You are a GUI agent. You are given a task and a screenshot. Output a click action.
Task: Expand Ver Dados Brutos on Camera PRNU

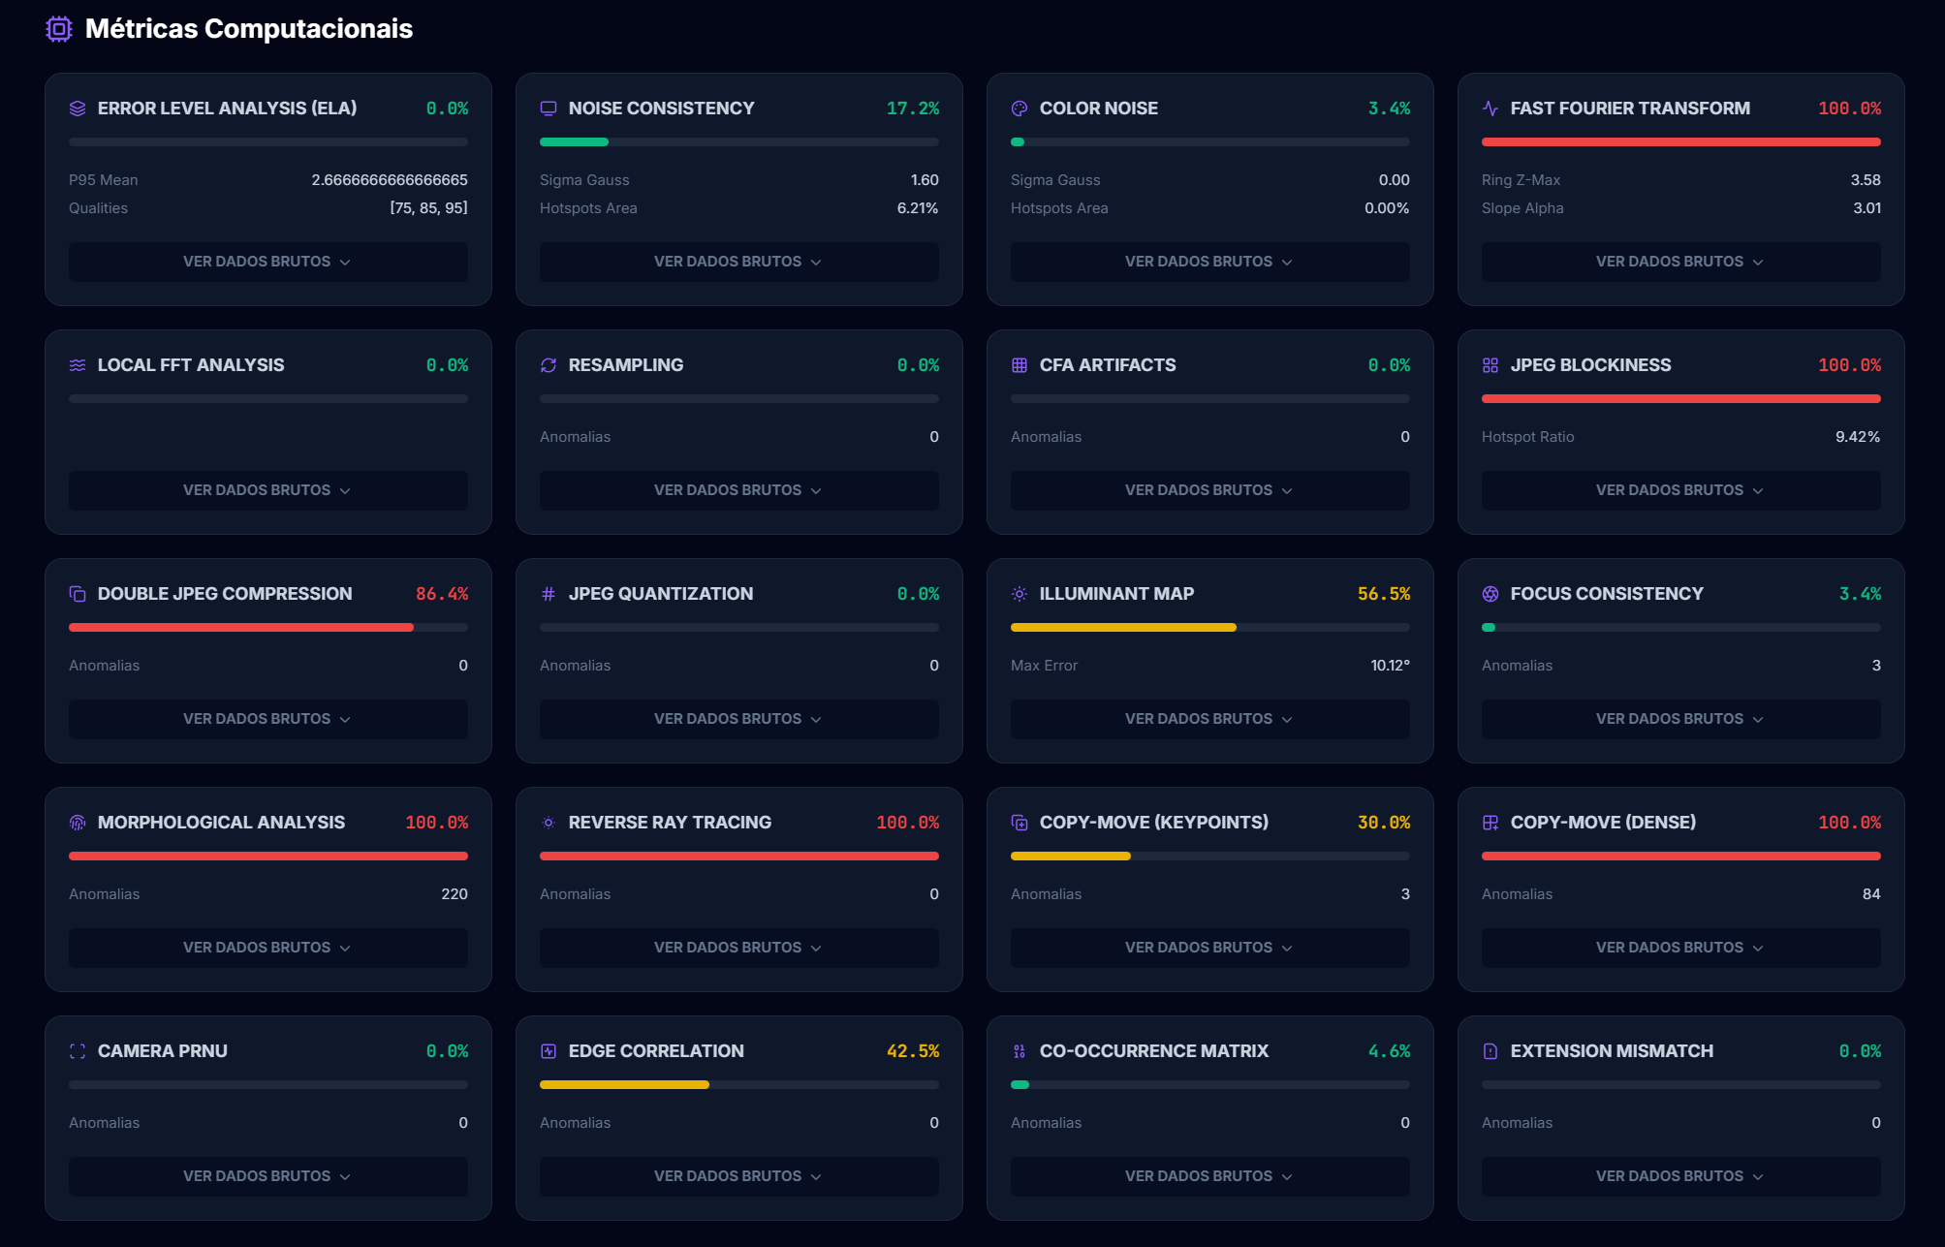[x=267, y=1176]
